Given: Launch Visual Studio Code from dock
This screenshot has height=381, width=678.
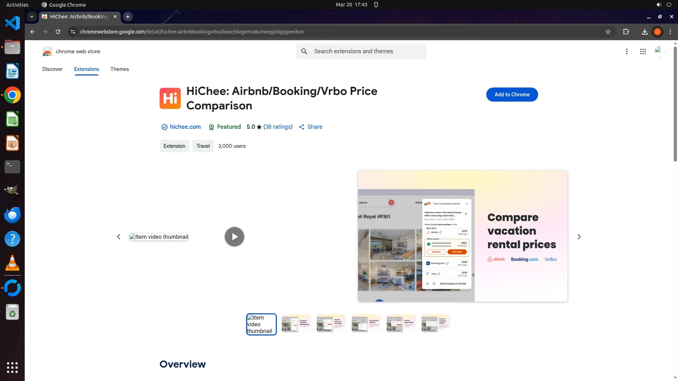Looking at the screenshot, I should tap(12, 23).
